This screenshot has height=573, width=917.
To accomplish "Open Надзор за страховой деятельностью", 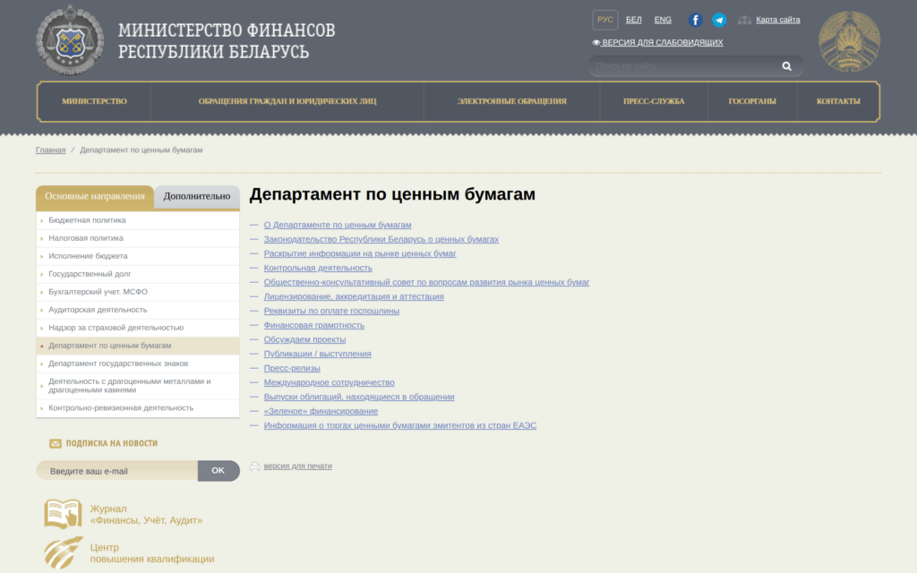I will [x=138, y=328].
